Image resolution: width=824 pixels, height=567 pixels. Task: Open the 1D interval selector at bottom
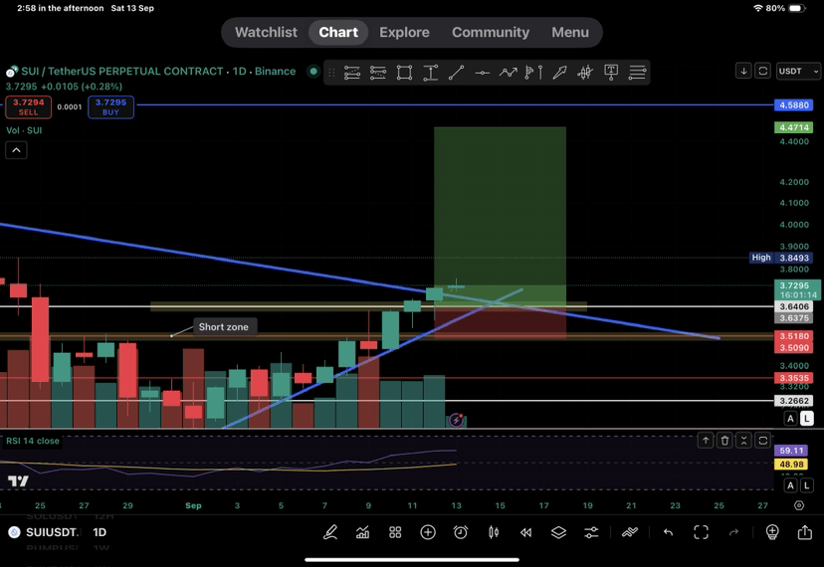point(100,532)
